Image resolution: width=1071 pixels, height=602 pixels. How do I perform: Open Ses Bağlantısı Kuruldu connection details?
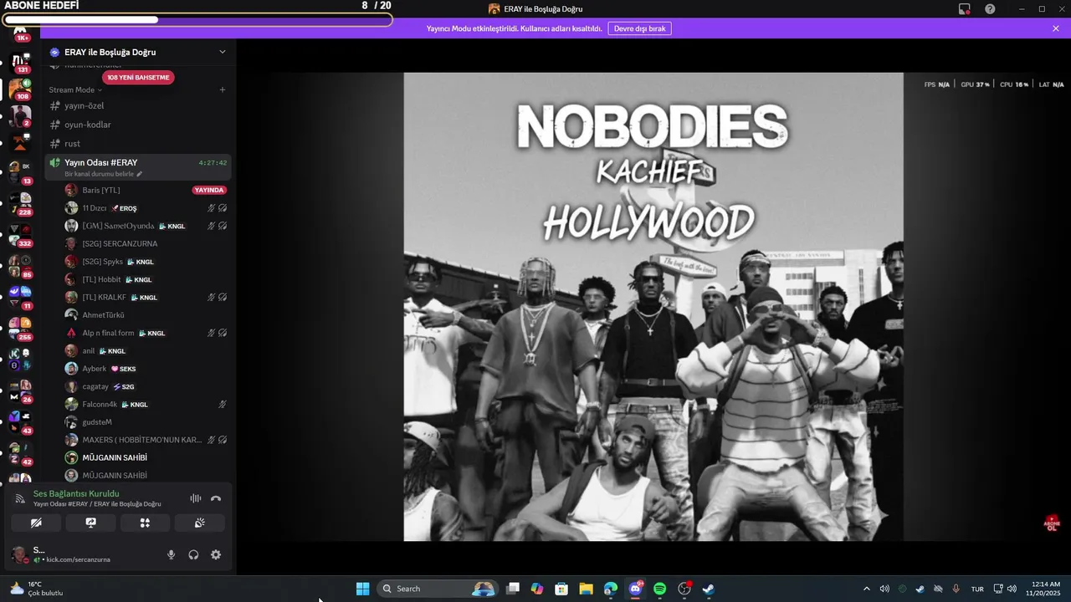point(76,493)
